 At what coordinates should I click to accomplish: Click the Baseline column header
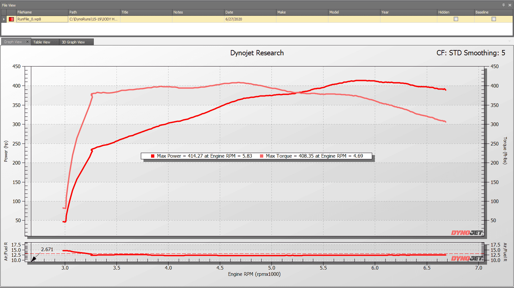click(493, 12)
